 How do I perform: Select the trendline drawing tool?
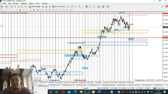17,10
